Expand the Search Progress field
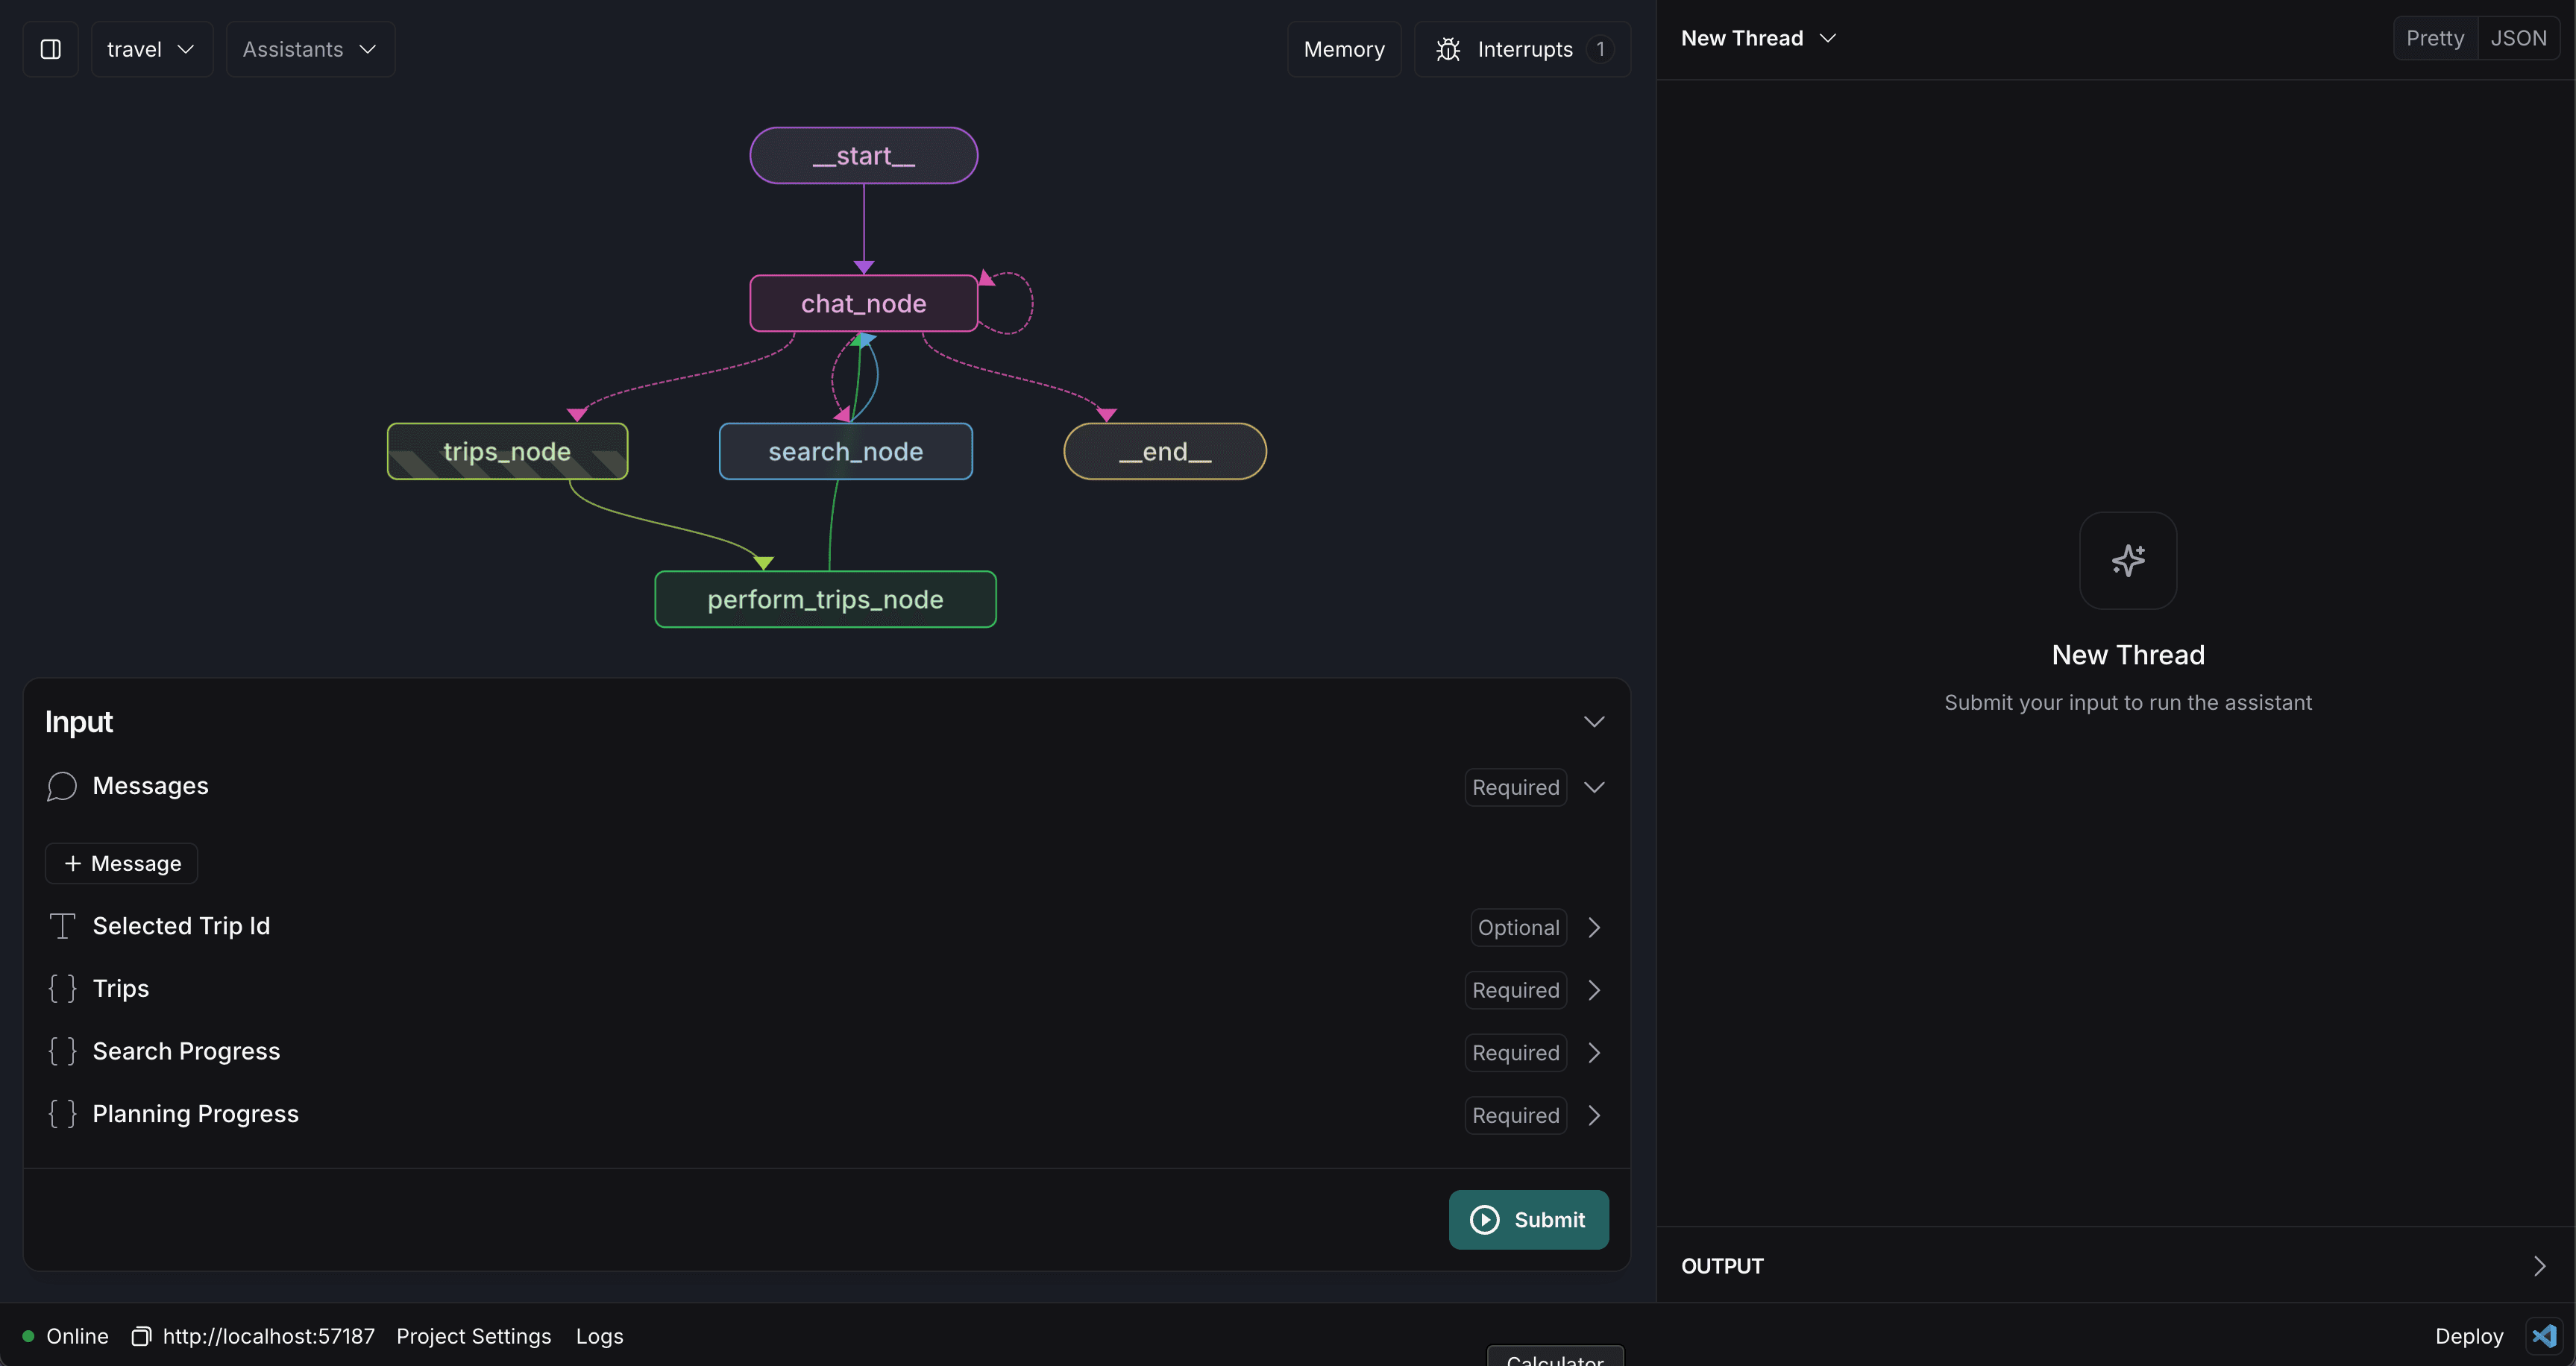 coord(1593,1053)
